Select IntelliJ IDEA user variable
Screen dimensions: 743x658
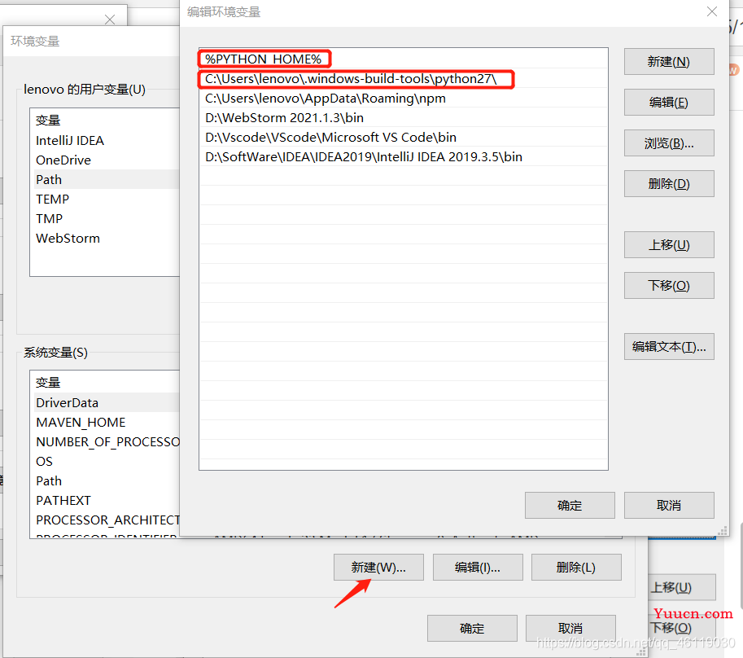[x=105, y=140]
